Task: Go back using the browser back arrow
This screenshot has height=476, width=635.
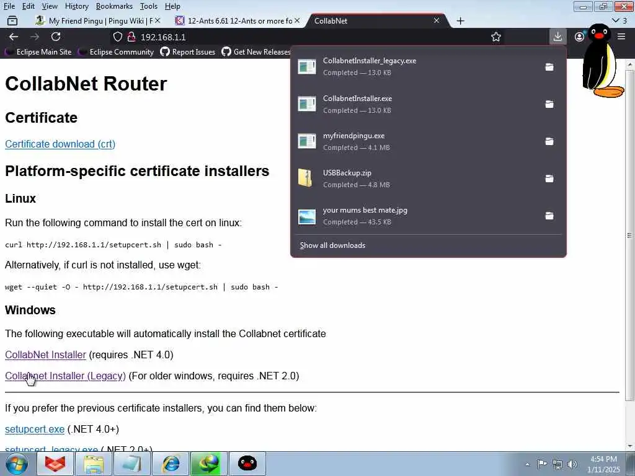Action: coord(14,37)
